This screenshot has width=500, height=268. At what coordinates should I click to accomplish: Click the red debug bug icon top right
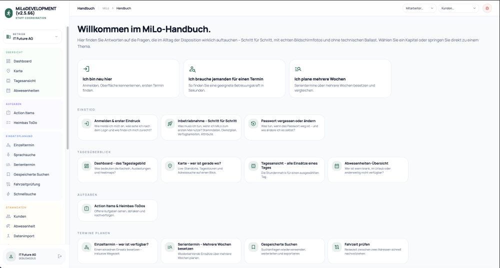487,8
